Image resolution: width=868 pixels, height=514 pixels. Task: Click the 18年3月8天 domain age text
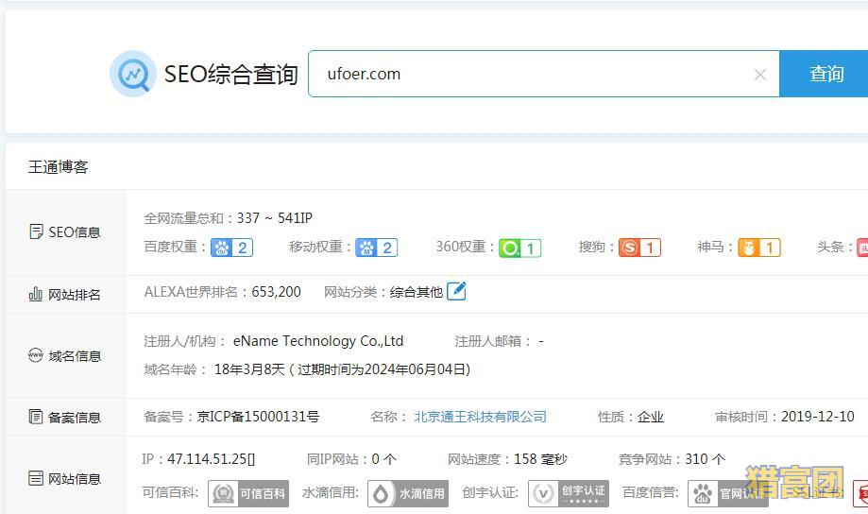(x=249, y=369)
